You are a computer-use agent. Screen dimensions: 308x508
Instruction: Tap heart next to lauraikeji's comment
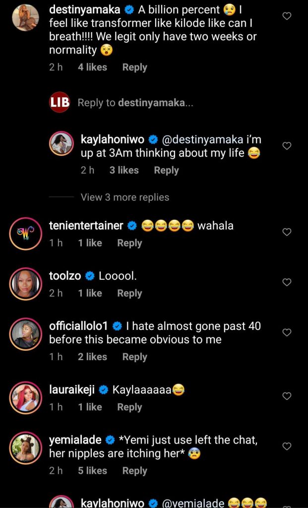(x=286, y=396)
